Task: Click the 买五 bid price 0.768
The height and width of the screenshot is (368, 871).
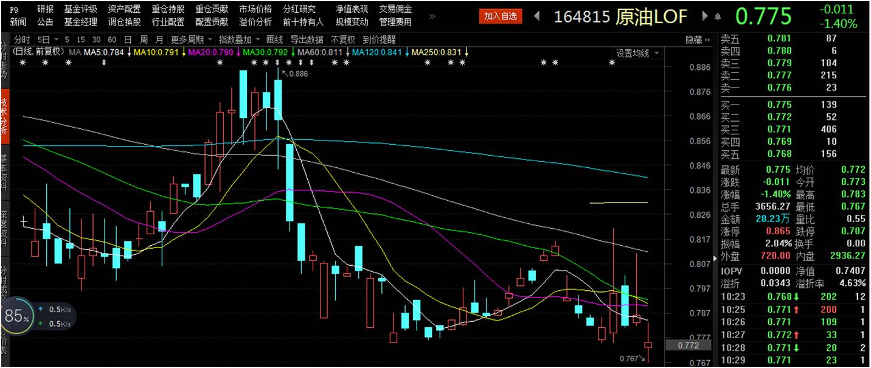Action: click(780, 154)
